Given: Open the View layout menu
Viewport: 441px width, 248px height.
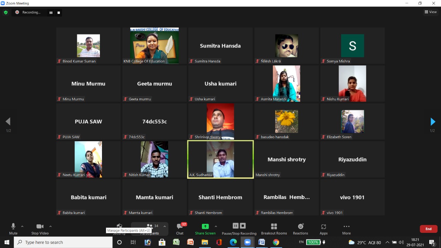Looking at the screenshot, I should (x=431, y=12).
